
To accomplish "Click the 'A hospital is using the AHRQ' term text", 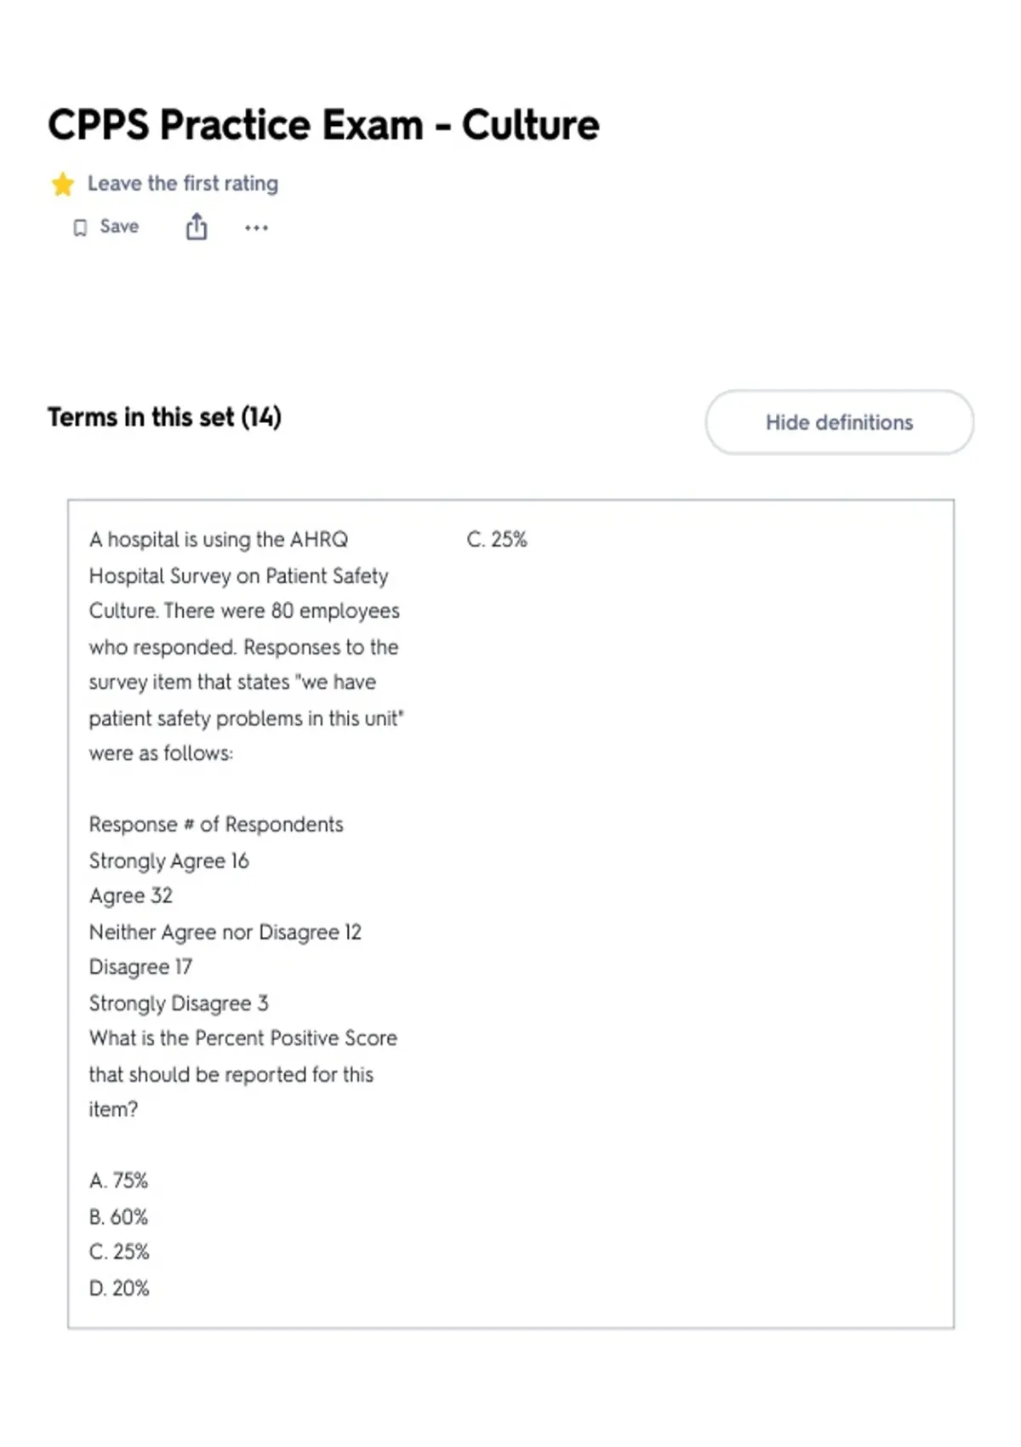I will tap(219, 540).
